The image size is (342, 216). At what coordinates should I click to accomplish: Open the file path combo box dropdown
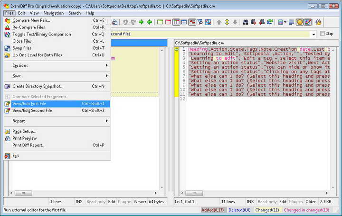(314, 34)
